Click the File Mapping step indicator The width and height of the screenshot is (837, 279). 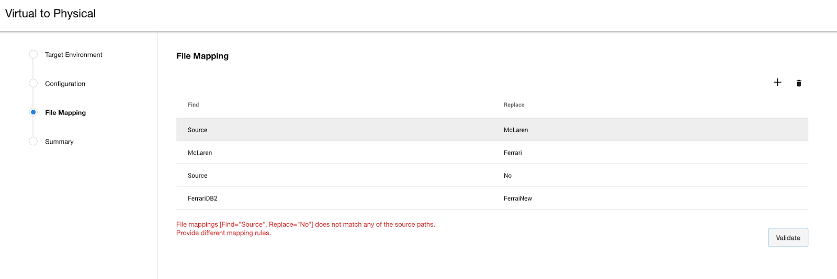coord(33,112)
